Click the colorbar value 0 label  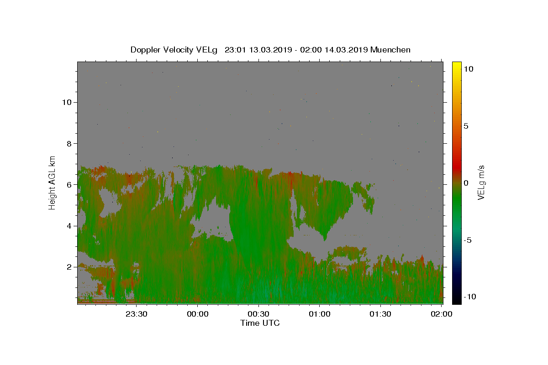tap(466, 183)
